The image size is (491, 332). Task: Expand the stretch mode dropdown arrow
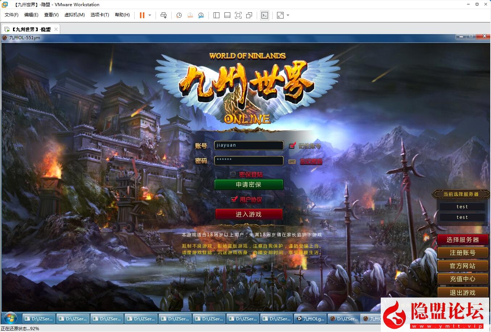click(288, 15)
